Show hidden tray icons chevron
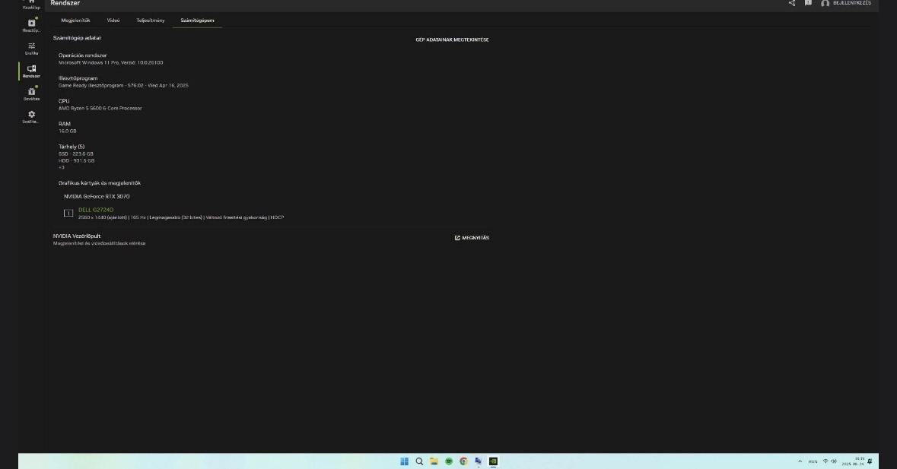The image size is (897, 469). (800, 461)
